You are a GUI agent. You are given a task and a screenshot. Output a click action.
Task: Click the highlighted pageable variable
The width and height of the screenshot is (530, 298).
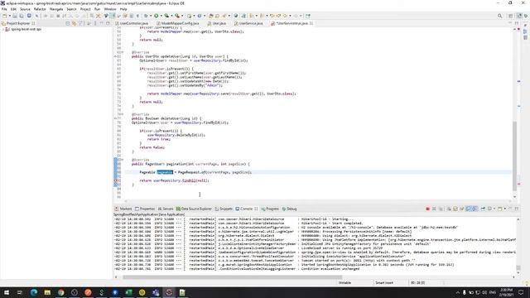point(165,172)
